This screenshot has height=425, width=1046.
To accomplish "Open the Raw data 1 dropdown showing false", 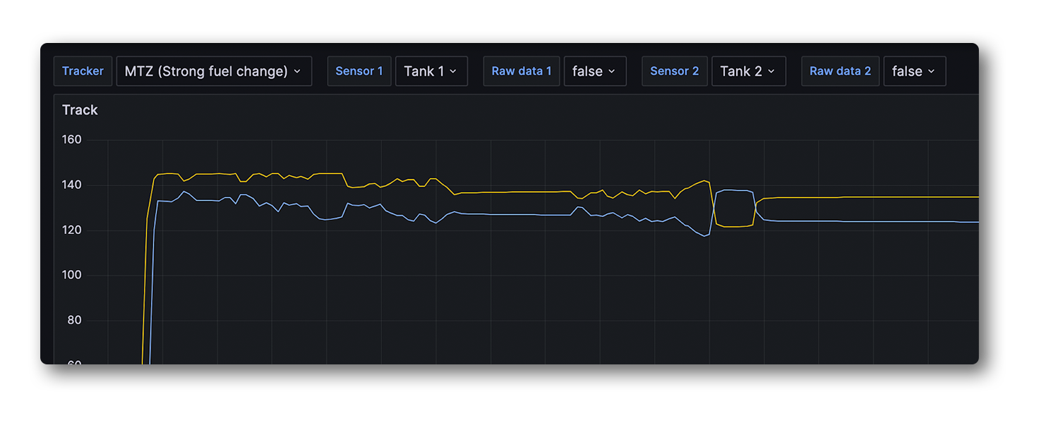I will click(x=595, y=71).
